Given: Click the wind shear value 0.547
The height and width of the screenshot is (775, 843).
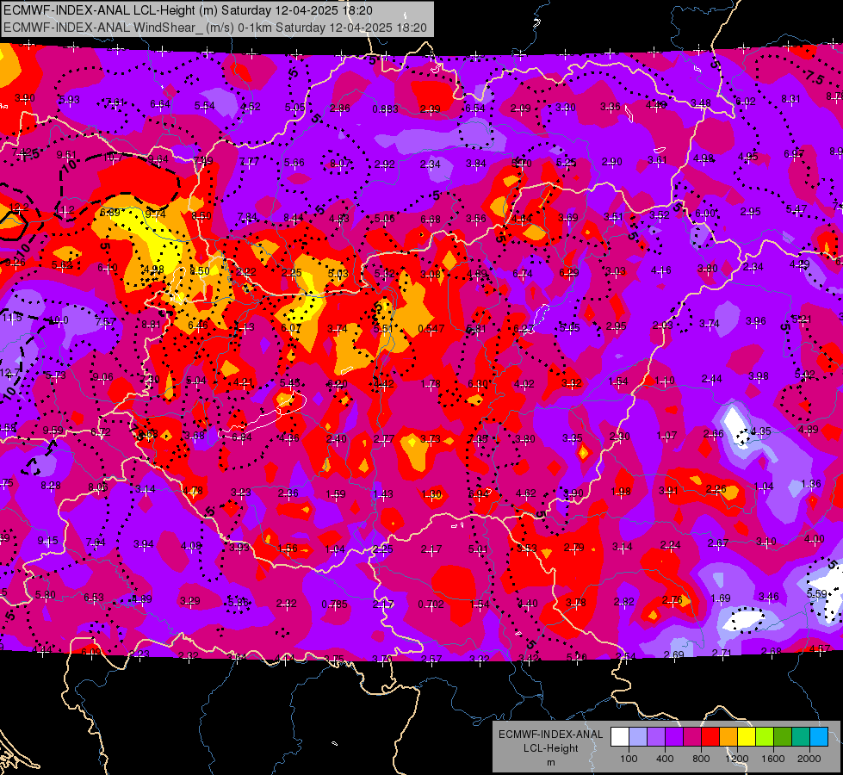Looking at the screenshot, I should click(431, 329).
